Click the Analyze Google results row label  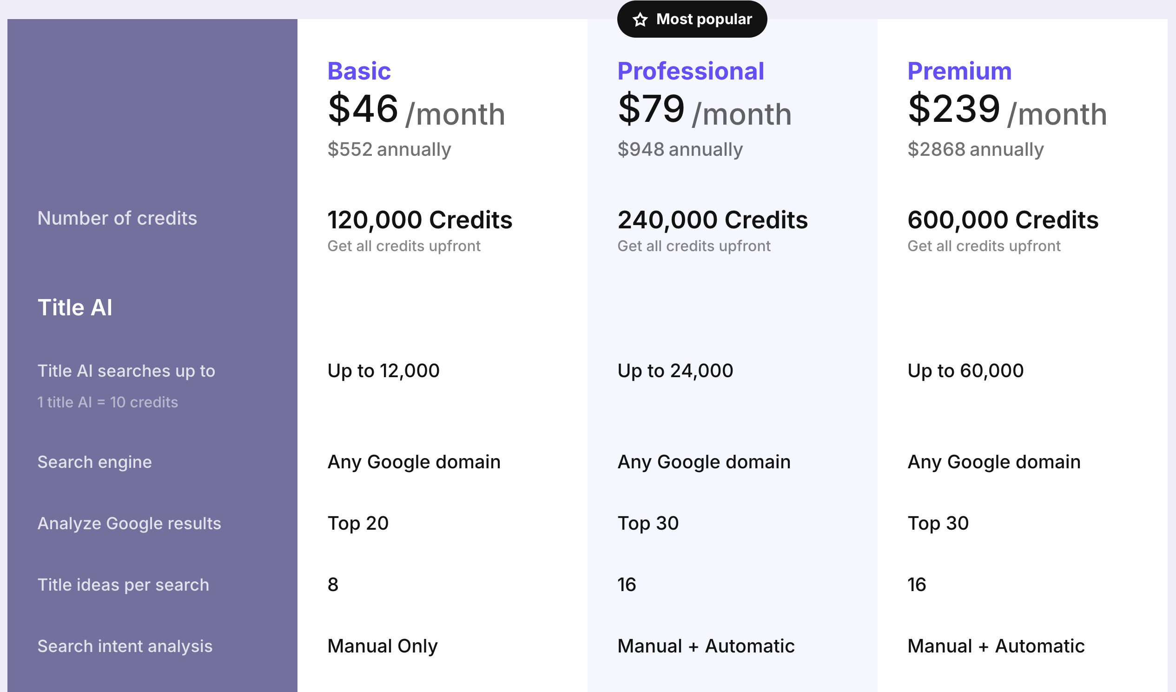tap(129, 524)
